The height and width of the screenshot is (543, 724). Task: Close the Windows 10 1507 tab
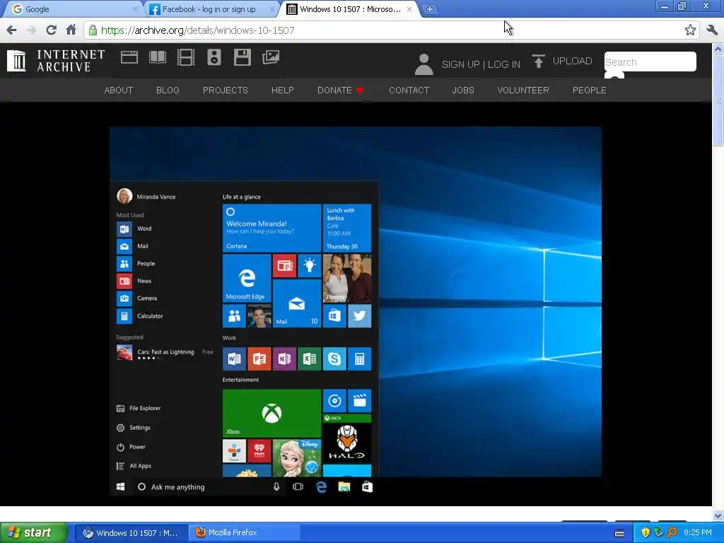(409, 9)
